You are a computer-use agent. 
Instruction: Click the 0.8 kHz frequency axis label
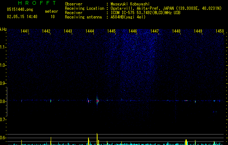3,101
